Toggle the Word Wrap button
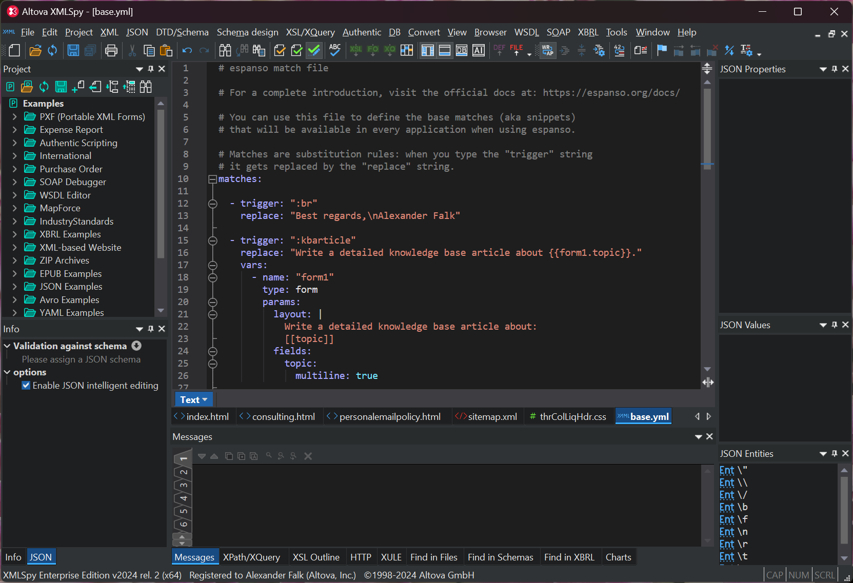The width and height of the screenshot is (853, 583). (x=548, y=50)
